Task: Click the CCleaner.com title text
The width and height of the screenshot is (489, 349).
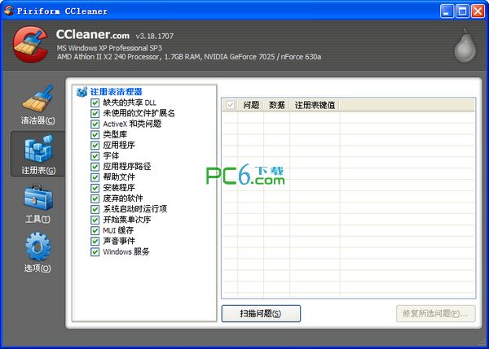Action: tap(93, 34)
